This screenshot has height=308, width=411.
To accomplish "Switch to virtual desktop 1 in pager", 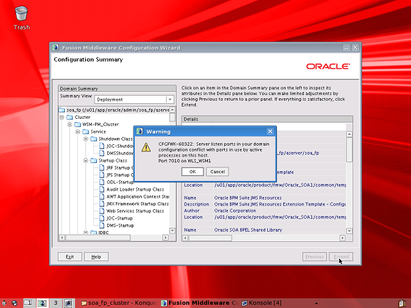I will point(28,303).
